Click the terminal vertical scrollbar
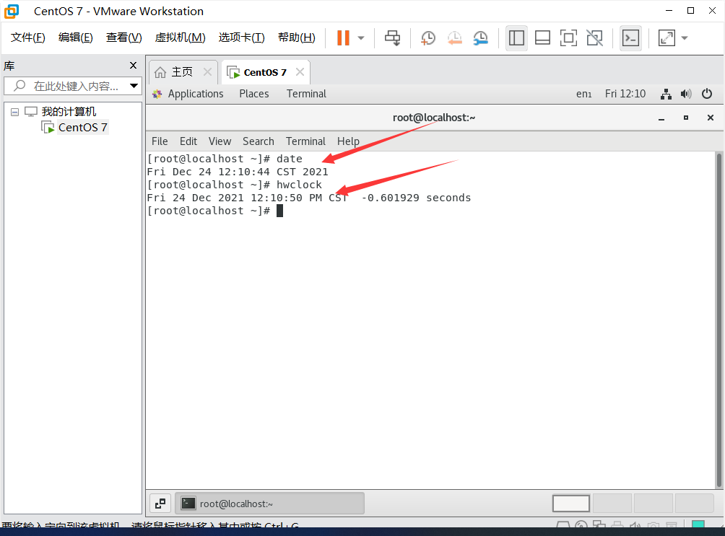The width and height of the screenshot is (725, 536). (x=719, y=320)
